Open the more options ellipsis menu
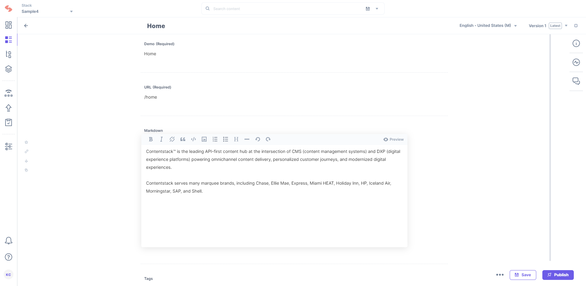The width and height of the screenshot is (586, 286). click(x=500, y=275)
